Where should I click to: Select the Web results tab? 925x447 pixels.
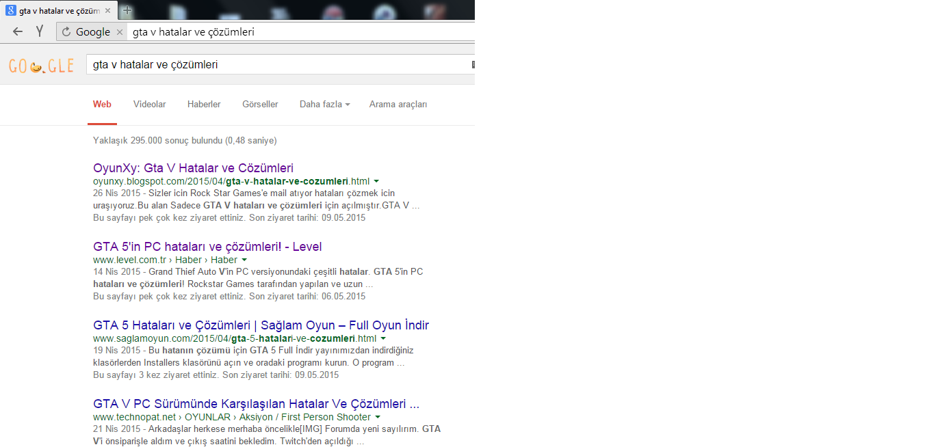102,105
